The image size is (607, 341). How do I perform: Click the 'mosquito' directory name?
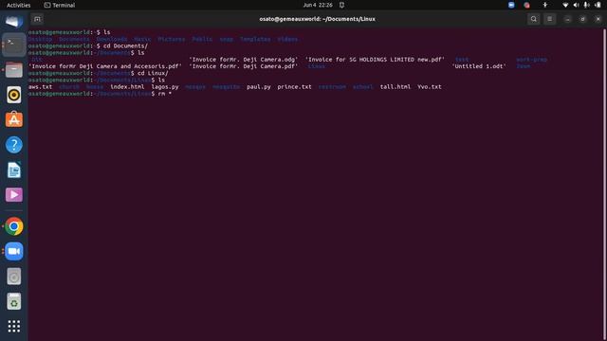point(226,86)
